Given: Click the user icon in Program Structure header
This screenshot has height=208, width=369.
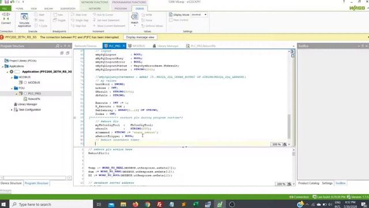Looking at the screenshot, I should (x=57, y=46).
